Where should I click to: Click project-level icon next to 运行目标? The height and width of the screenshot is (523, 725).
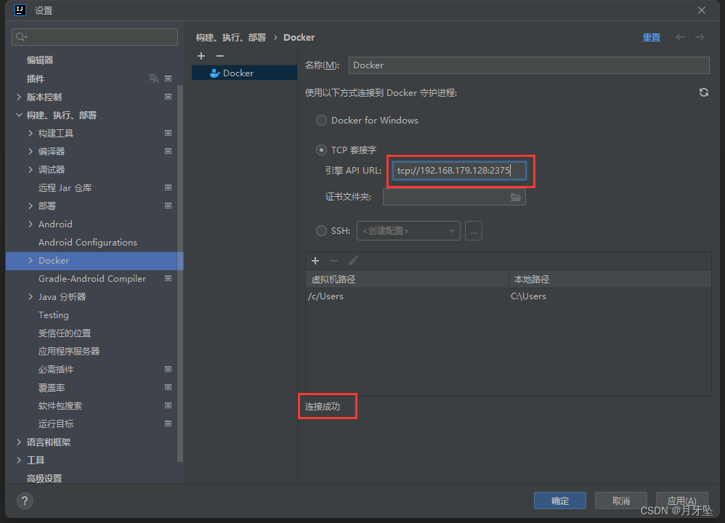coord(169,423)
